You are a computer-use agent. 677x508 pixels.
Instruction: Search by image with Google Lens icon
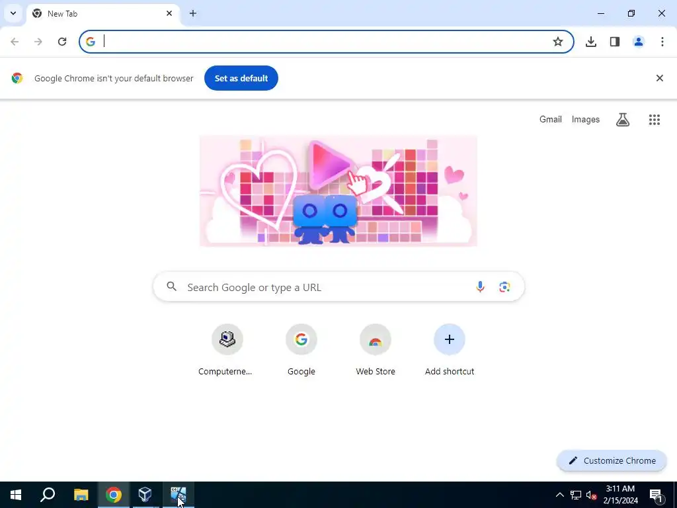click(x=504, y=287)
